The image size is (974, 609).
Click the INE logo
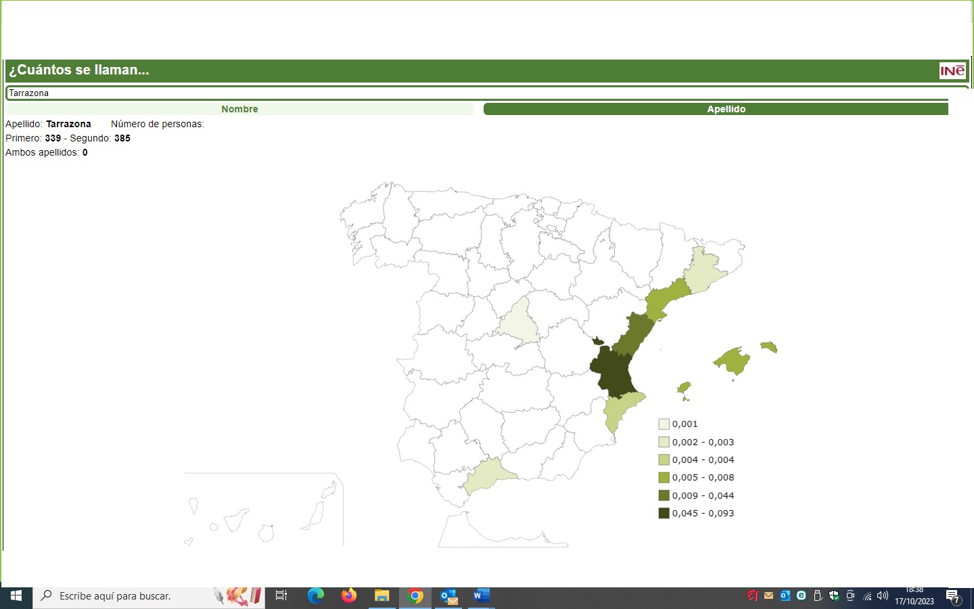(953, 70)
